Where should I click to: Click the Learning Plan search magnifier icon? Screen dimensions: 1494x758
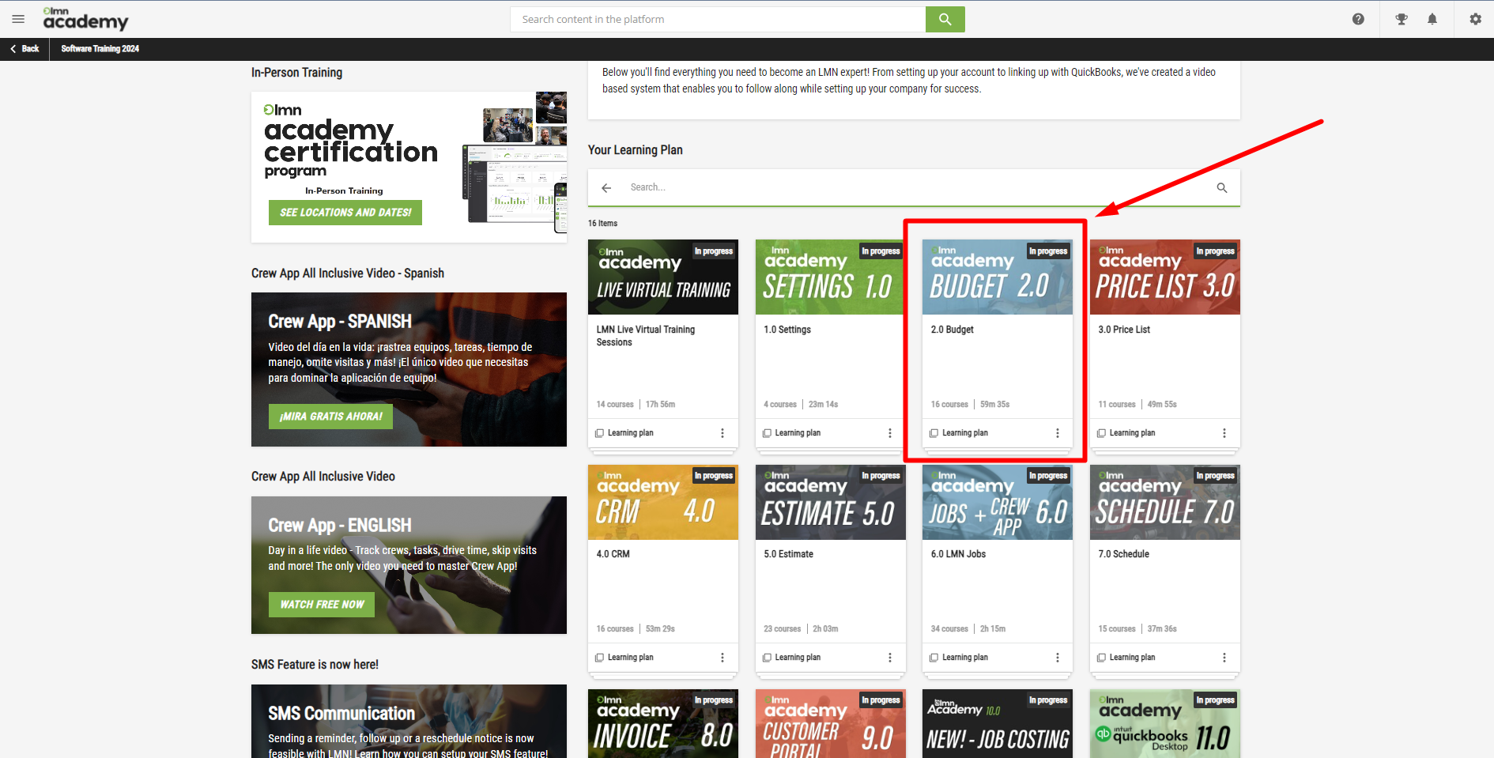coord(1221,188)
